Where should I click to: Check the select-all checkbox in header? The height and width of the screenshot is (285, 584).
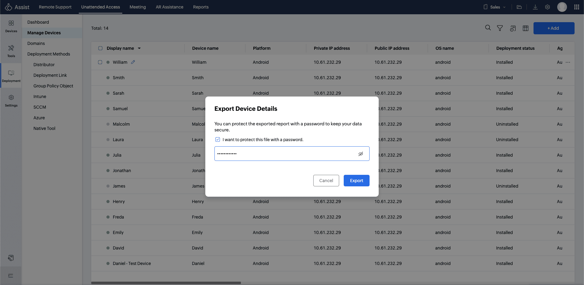[x=100, y=48]
